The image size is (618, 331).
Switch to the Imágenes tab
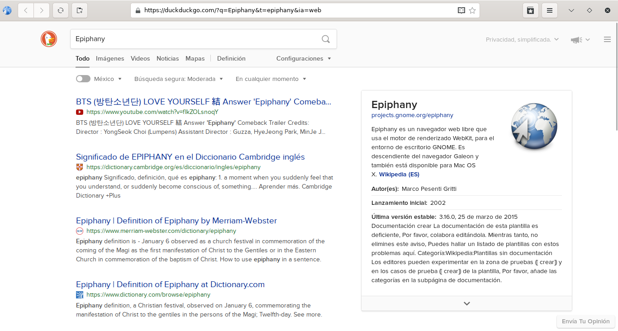110,58
